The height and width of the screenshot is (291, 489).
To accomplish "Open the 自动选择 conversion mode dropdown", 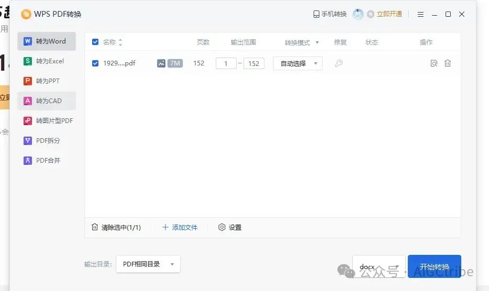I will coord(298,64).
